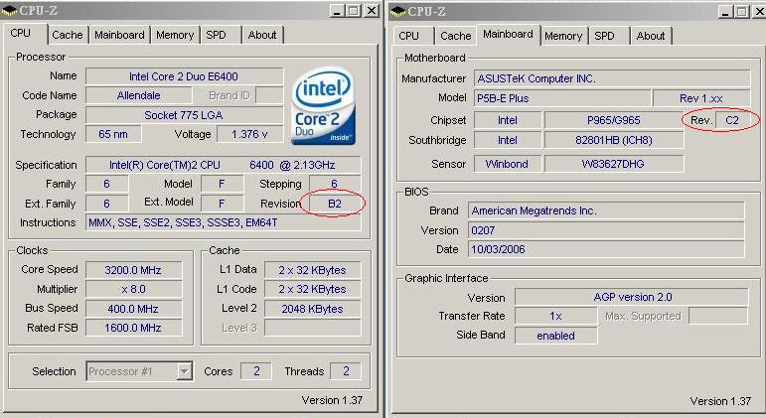
Task: Maximize the right CPU-Z window
Action: (742, 11)
